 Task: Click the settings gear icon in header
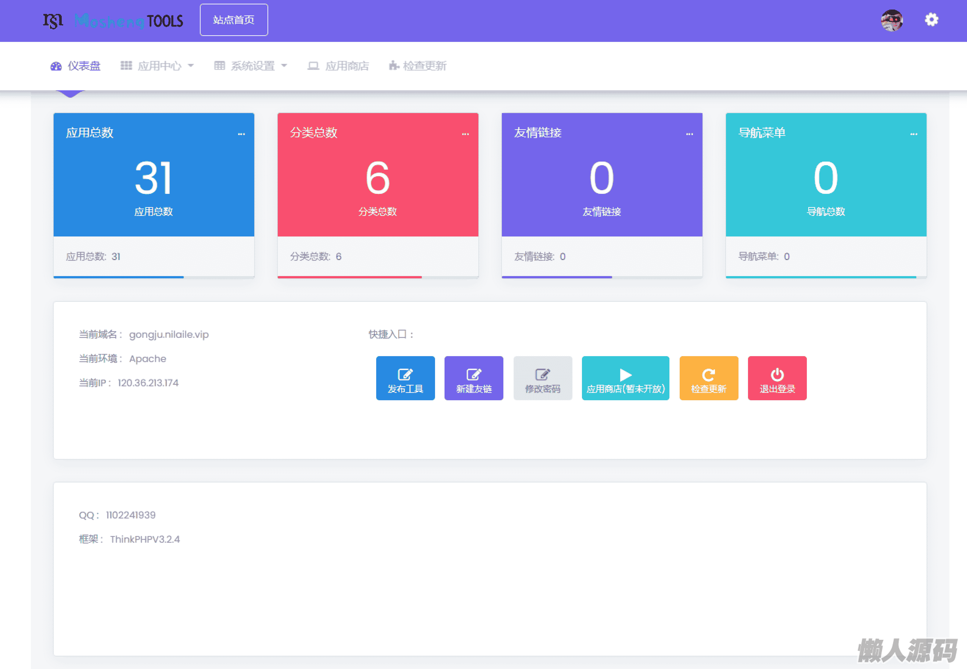click(x=931, y=20)
